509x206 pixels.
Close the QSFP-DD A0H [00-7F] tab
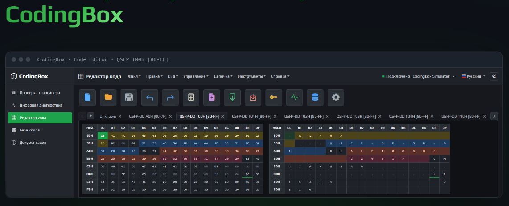pyautogui.click(x=170, y=116)
